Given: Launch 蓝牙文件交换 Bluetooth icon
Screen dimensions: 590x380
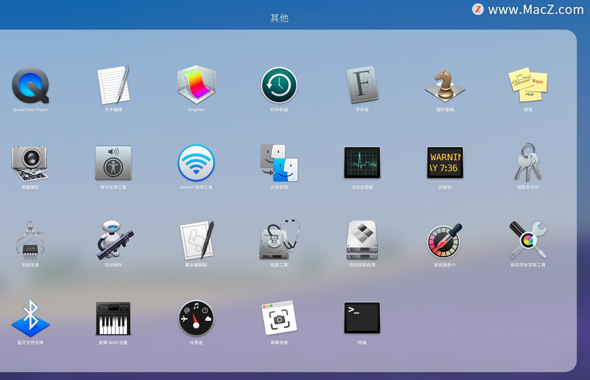Looking at the screenshot, I should (x=30, y=318).
